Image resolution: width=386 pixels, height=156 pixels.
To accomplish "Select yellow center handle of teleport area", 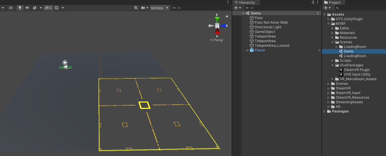I will pyautogui.click(x=144, y=105).
